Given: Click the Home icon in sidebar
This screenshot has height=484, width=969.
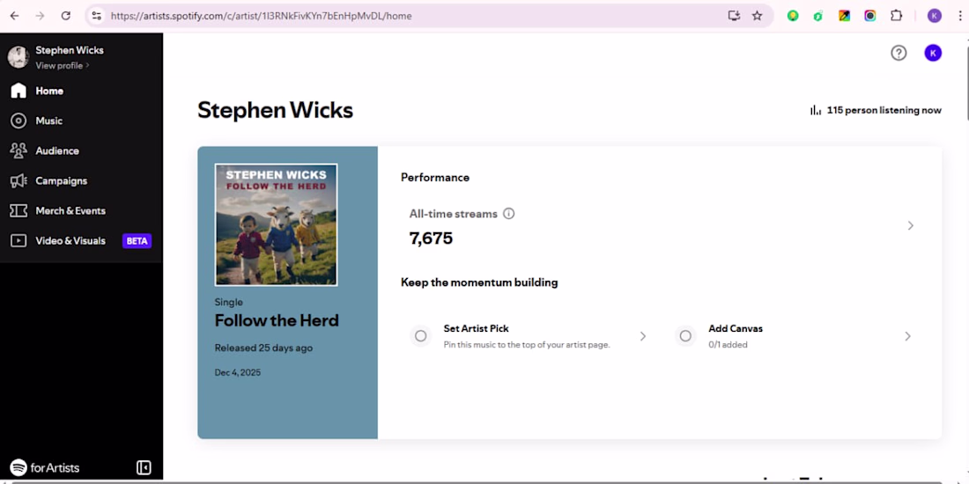Looking at the screenshot, I should 18,91.
